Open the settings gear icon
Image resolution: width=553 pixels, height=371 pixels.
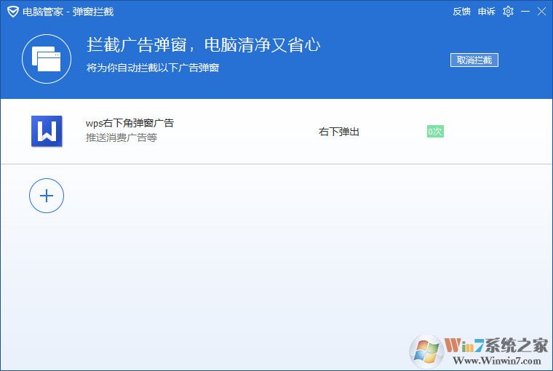(x=508, y=12)
